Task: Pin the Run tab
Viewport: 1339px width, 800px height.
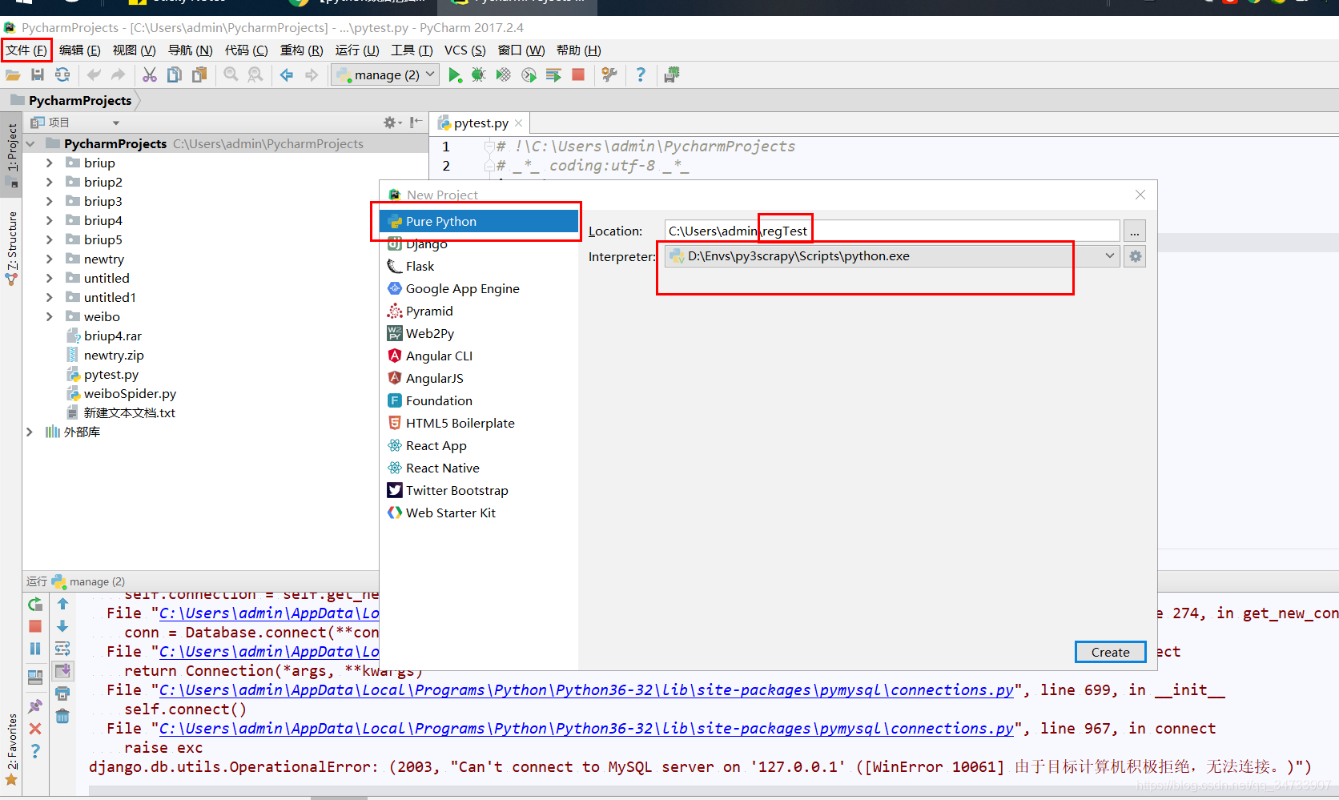Action: click(35, 706)
